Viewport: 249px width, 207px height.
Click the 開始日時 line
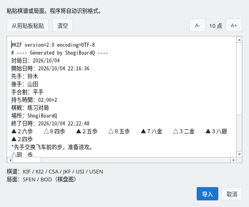click(50, 68)
